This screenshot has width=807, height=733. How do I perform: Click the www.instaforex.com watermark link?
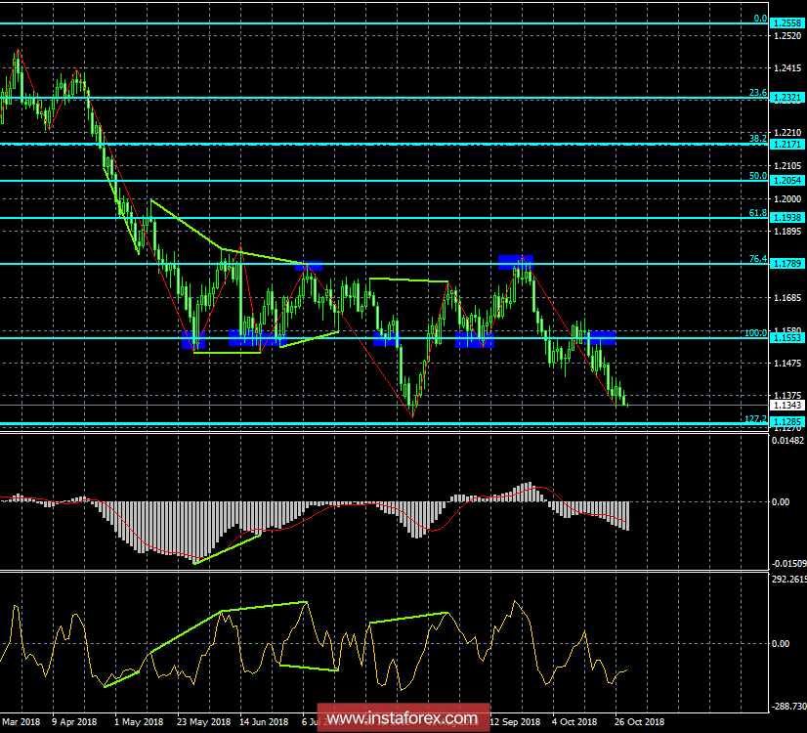click(x=403, y=719)
